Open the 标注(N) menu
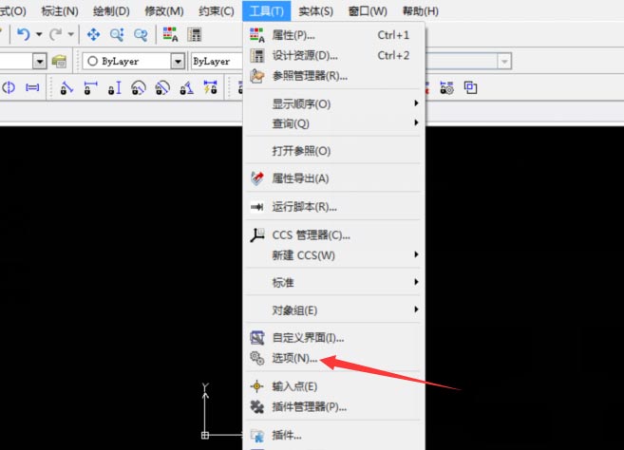624x450 pixels. click(x=60, y=11)
